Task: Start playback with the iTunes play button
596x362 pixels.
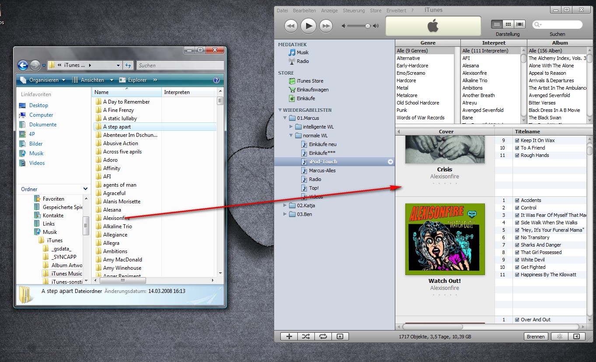Action: pyautogui.click(x=308, y=26)
